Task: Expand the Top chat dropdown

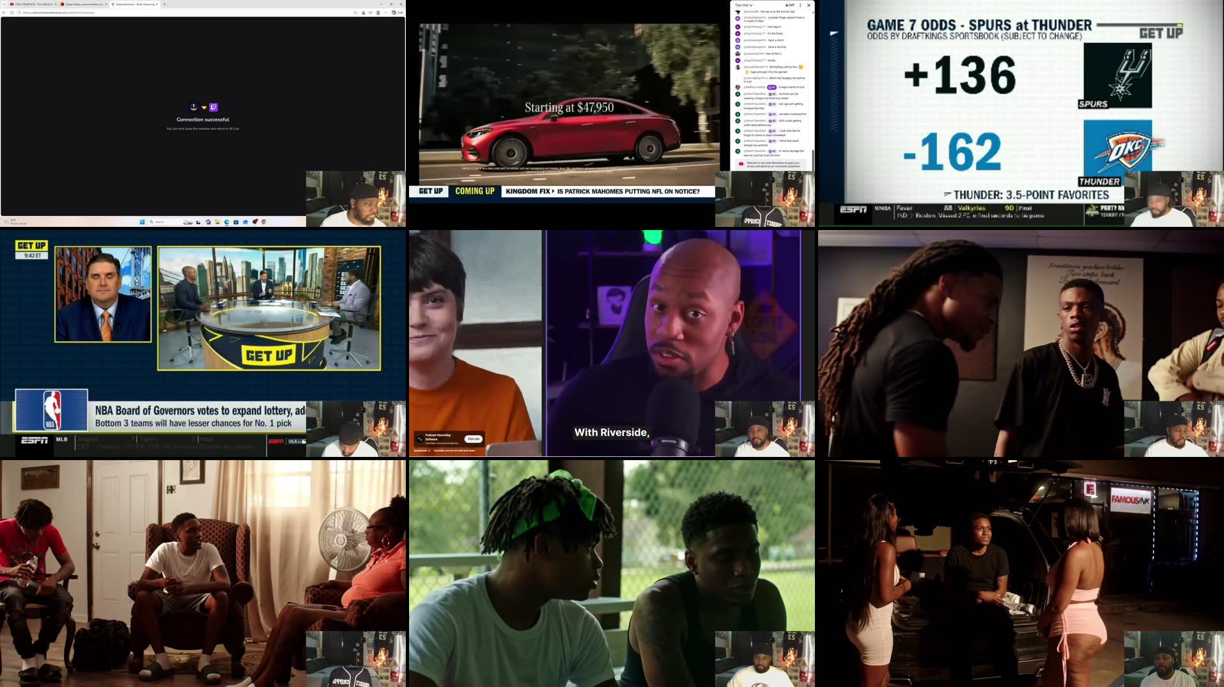Action: coord(743,5)
